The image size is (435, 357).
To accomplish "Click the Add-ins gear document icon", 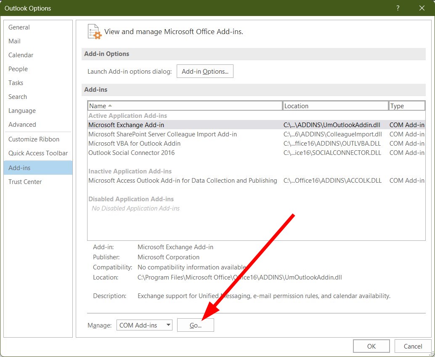I will point(94,32).
